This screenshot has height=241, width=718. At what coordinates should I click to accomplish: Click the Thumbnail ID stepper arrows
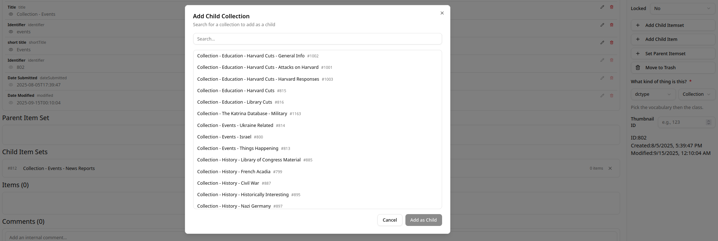point(709,122)
